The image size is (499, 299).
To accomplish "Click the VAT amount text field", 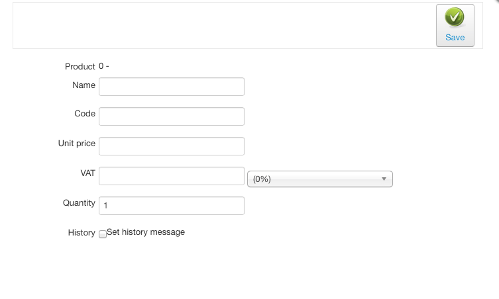I will click(x=172, y=176).
